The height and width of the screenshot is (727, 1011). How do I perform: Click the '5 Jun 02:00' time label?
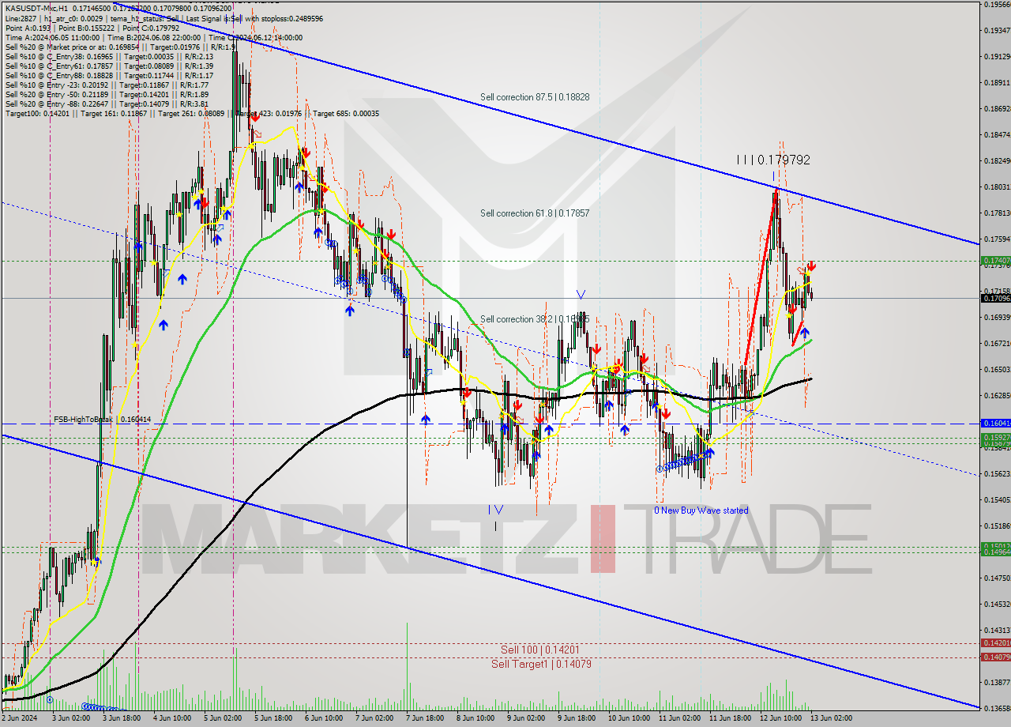(x=223, y=718)
